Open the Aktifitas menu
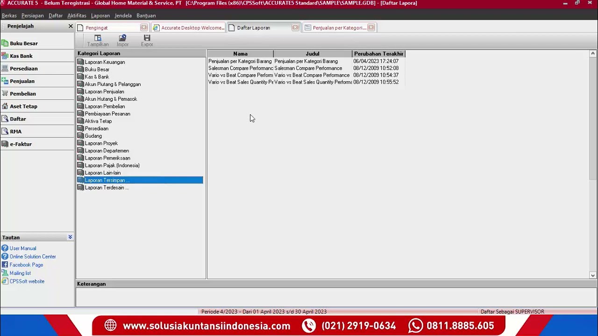Viewport: 598px width, 336px height. [x=77, y=15]
